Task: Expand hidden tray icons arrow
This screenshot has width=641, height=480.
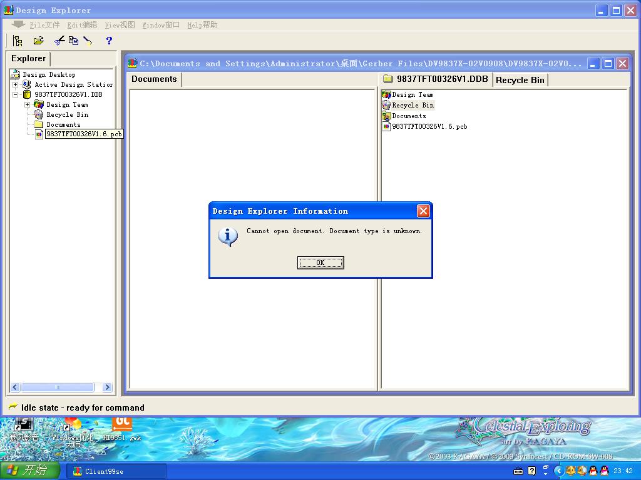Action: (x=559, y=471)
